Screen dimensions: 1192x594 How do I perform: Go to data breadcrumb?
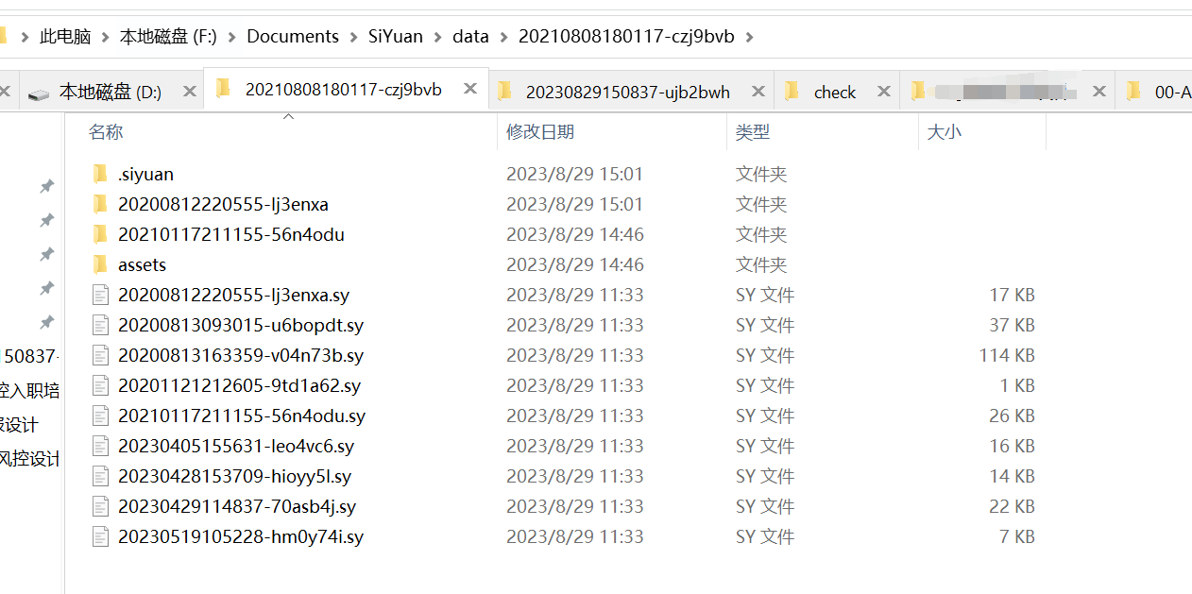coord(471,37)
